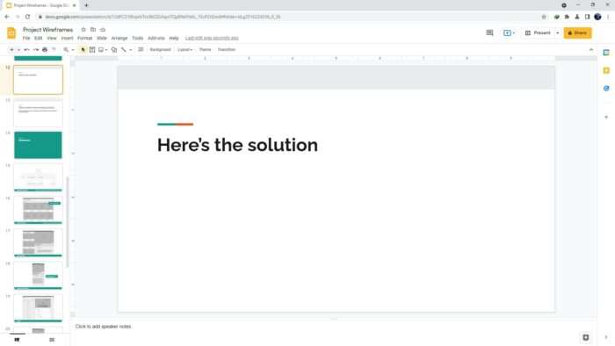Select the green Mission section slide thumbnail

tap(38, 145)
